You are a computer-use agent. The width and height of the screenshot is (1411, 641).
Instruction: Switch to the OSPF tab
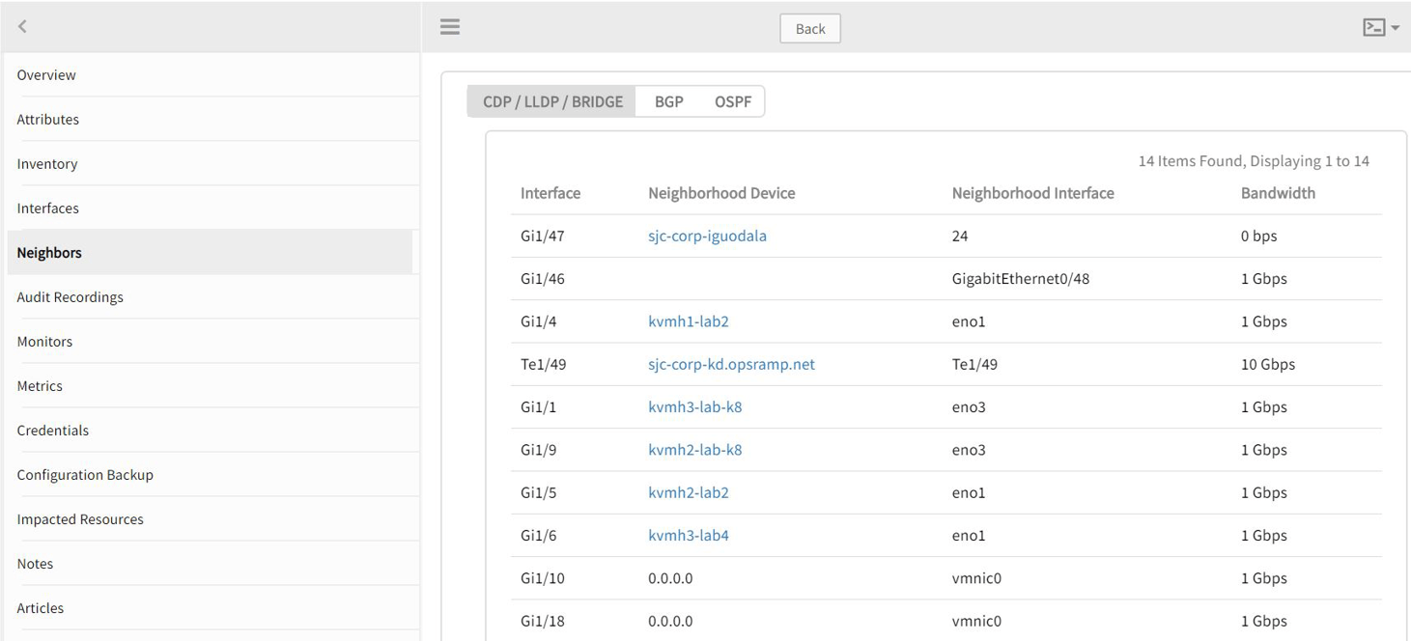(733, 101)
